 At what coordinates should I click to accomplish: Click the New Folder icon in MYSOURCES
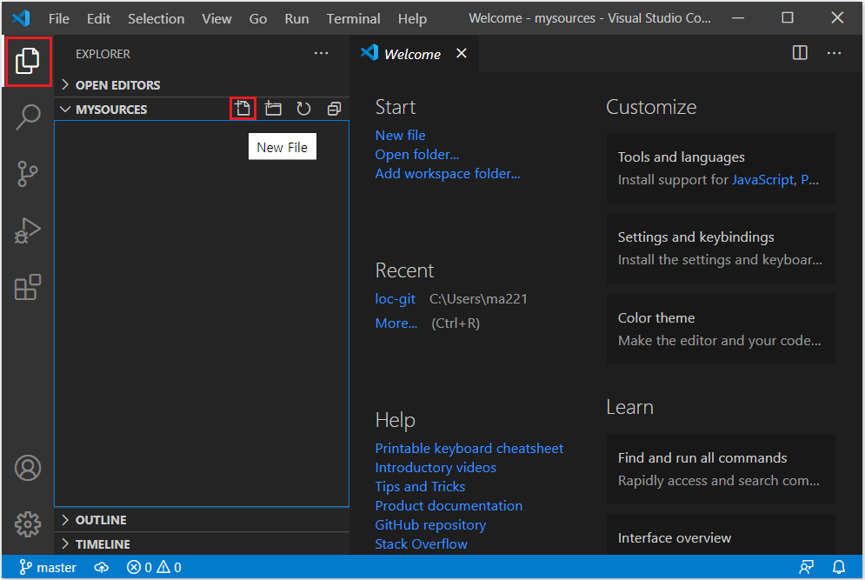pyautogui.click(x=273, y=108)
